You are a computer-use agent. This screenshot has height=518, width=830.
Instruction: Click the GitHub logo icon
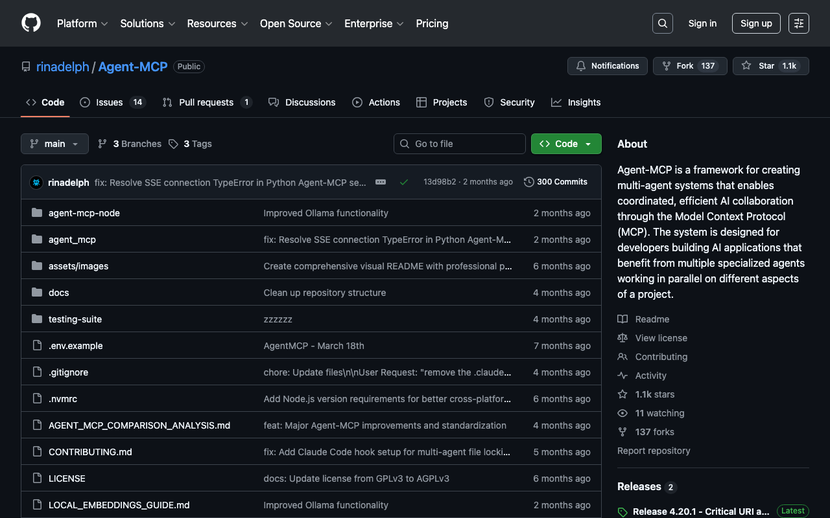coord(31,23)
